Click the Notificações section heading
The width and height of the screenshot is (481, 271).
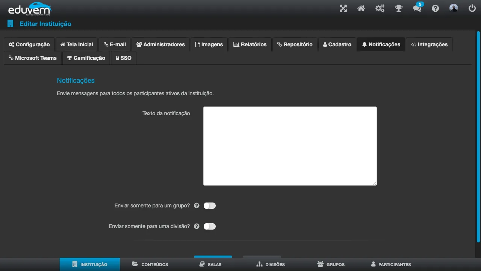(76, 81)
